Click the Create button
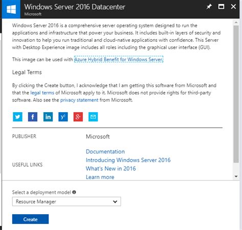Screen dimensions: 242x230 coord(31,219)
